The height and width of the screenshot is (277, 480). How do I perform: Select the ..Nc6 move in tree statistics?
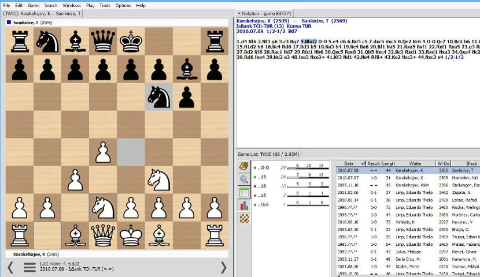(x=263, y=204)
